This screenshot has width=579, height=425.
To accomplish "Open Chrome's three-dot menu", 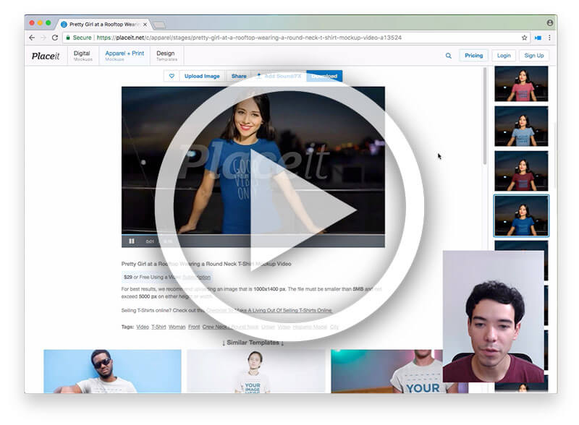I will click(549, 38).
